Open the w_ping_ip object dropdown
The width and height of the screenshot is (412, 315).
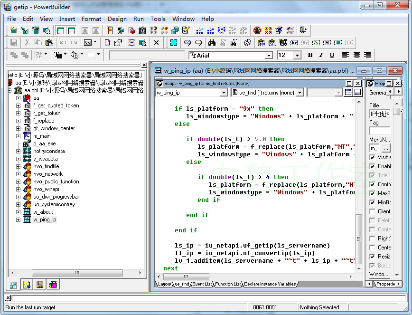(x=224, y=93)
